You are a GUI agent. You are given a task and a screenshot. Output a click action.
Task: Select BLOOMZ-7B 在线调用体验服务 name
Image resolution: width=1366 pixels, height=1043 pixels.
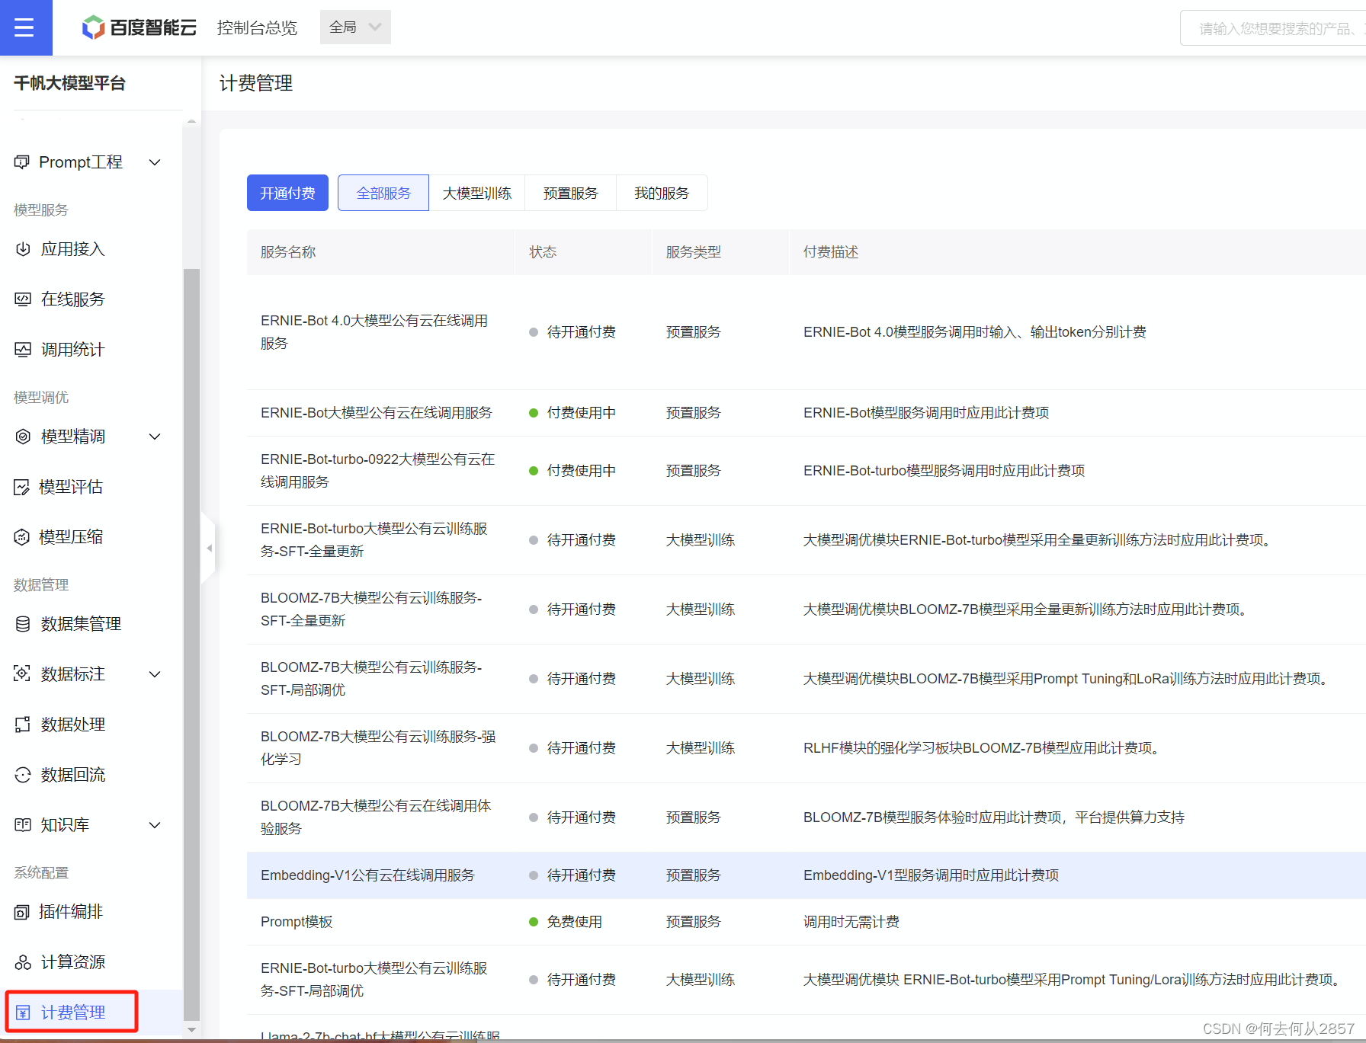point(376,817)
